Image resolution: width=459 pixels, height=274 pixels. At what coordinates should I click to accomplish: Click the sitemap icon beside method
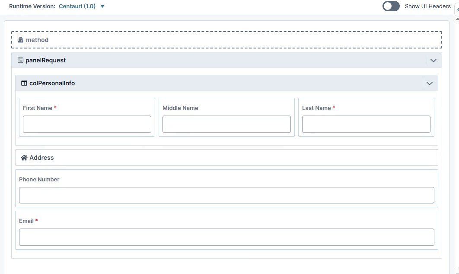pos(20,39)
